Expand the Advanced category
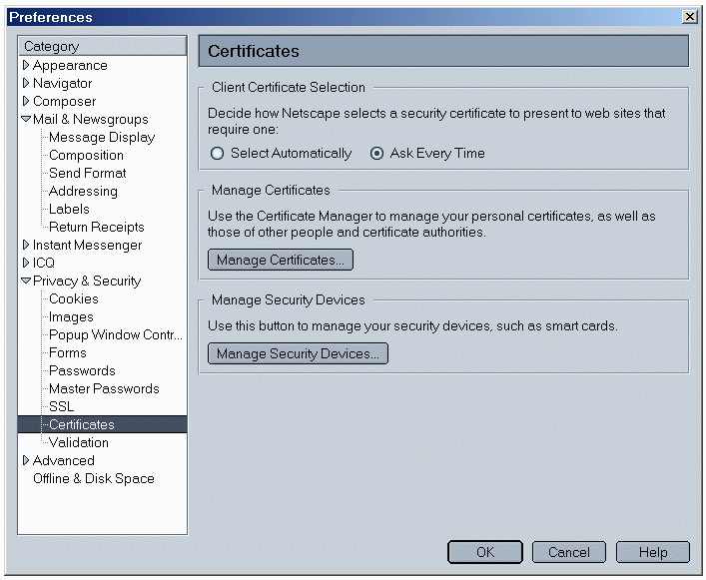 (x=26, y=461)
